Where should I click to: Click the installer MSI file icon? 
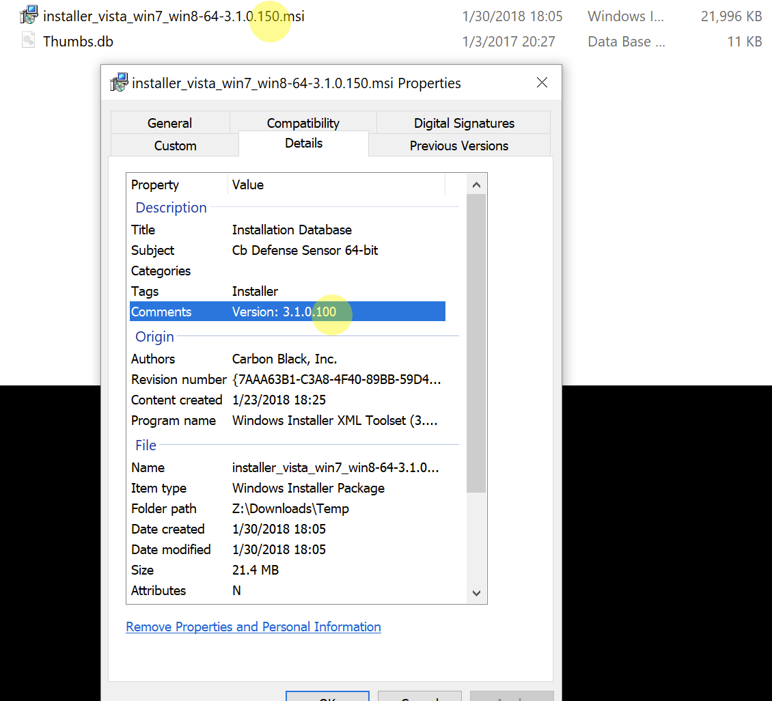pos(29,14)
